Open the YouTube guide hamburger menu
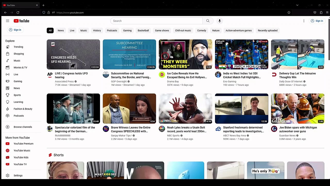 click(x=7, y=21)
